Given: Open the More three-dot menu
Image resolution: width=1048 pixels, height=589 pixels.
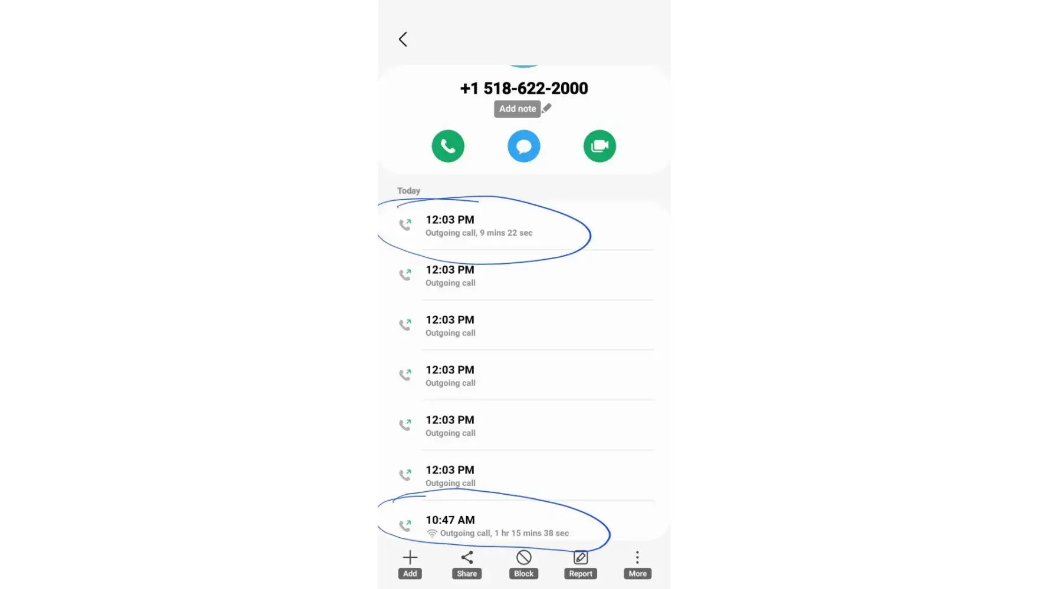Looking at the screenshot, I should (x=637, y=557).
